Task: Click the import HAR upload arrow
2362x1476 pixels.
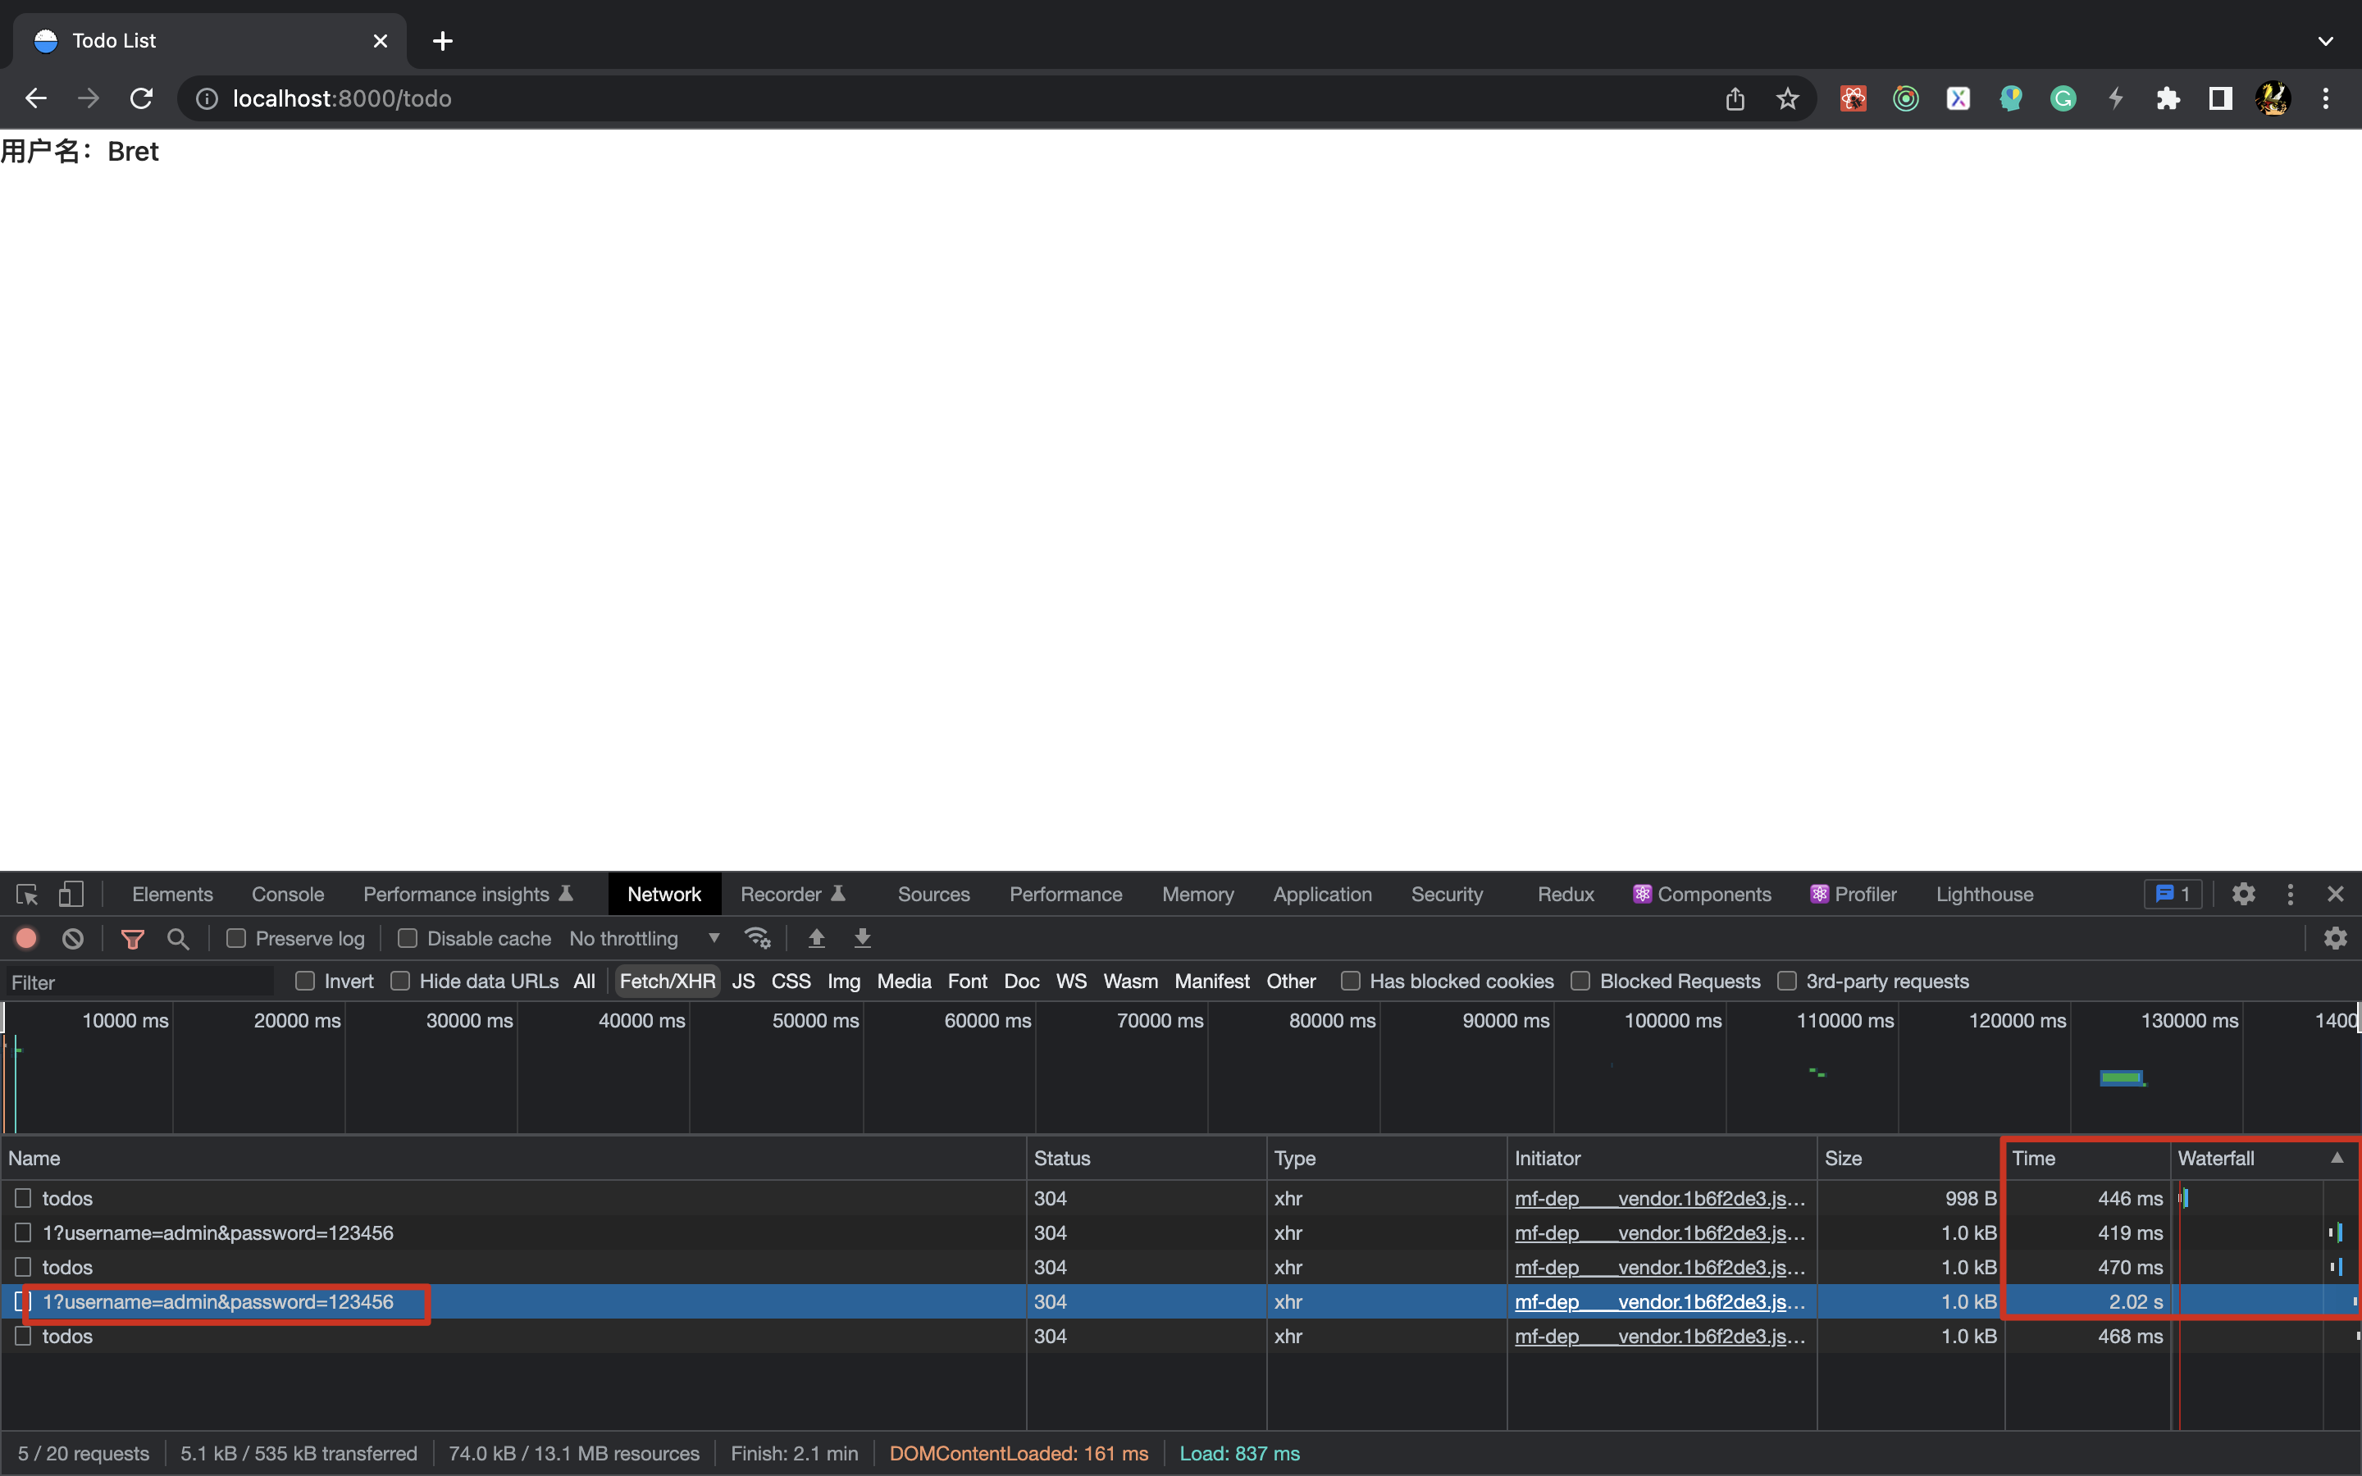Action: [x=817, y=938]
